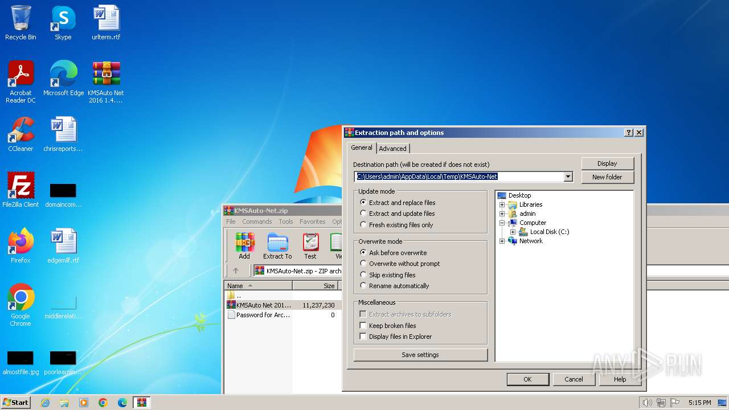
Task: Click the Start button
Action: point(15,403)
